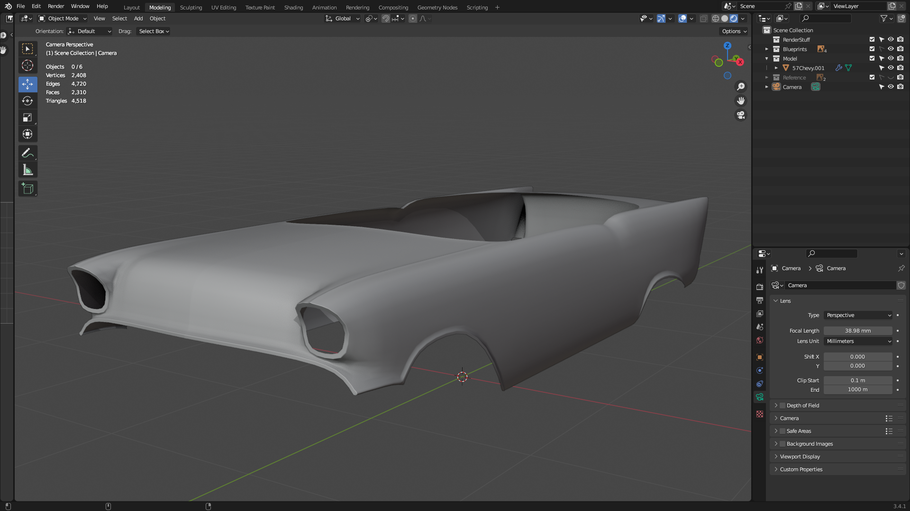Select the Add Cube tool
The width and height of the screenshot is (910, 511).
click(27, 189)
